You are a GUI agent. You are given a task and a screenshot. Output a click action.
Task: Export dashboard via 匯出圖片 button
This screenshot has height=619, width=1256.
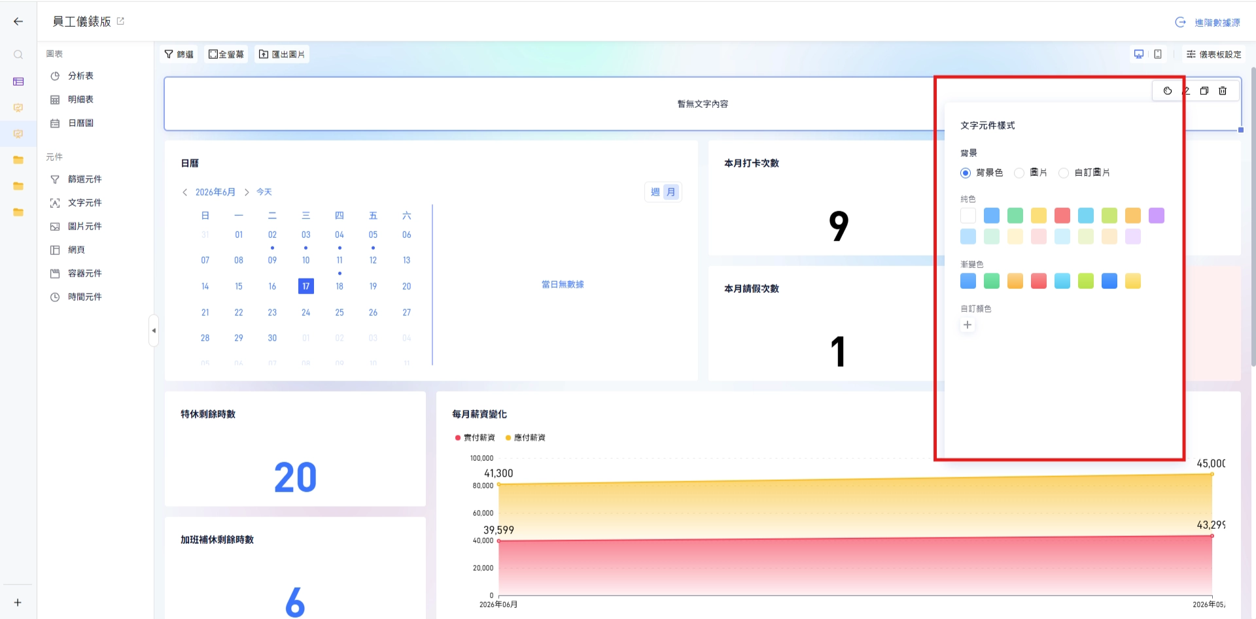282,54
